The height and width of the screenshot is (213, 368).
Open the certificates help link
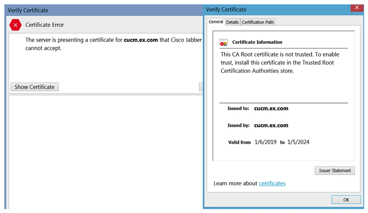click(272, 183)
